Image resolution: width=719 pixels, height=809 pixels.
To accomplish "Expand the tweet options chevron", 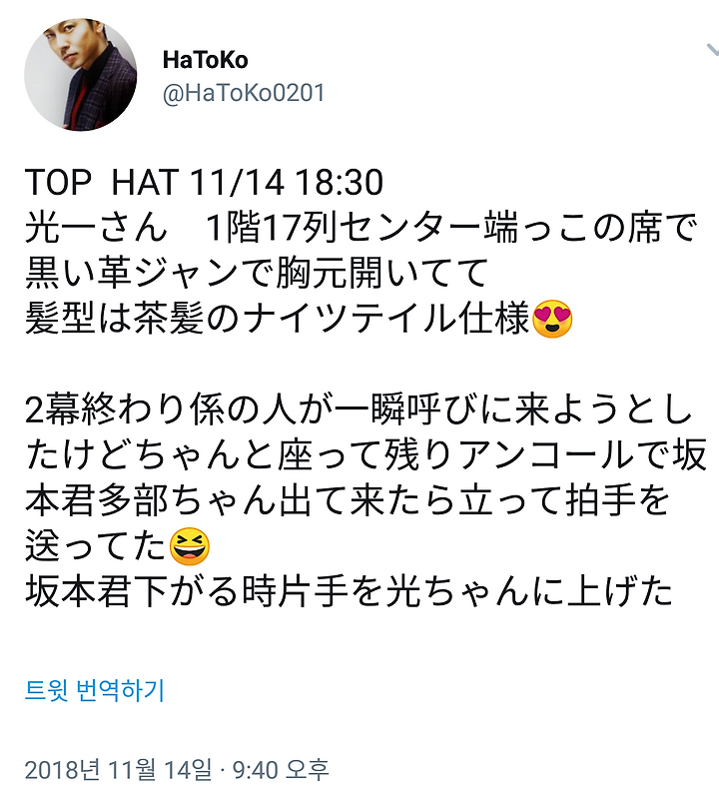I will coord(712,50).
